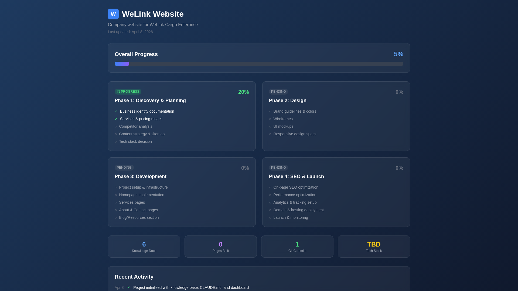
Task: Open Phase 3: Development heading
Action: pyautogui.click(x=141, y=176)
